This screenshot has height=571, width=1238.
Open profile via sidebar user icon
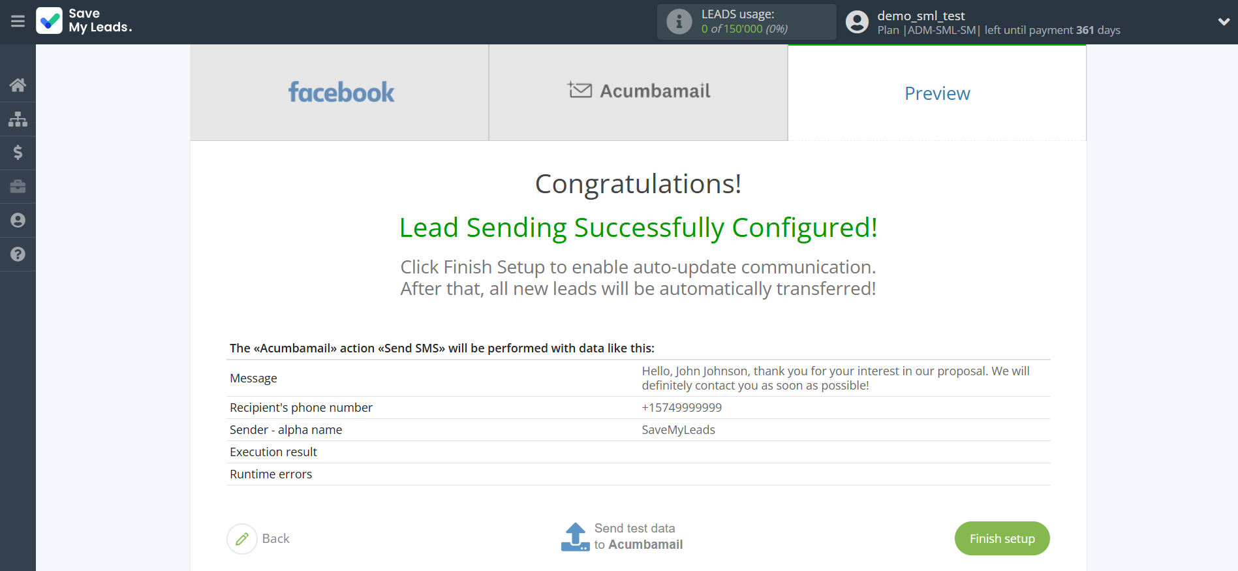[x=18, y=221]
